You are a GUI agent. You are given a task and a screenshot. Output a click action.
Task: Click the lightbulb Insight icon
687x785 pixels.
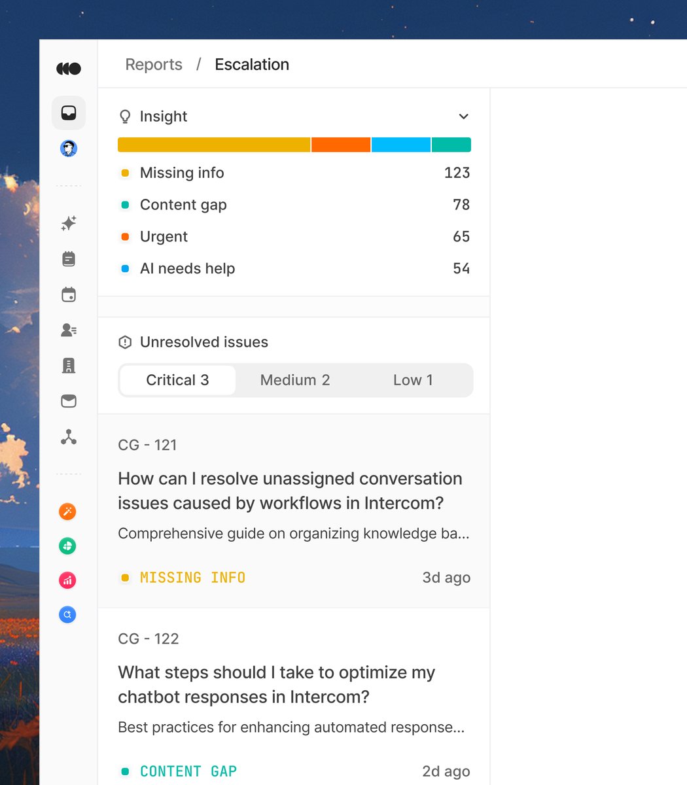[125, 116]
